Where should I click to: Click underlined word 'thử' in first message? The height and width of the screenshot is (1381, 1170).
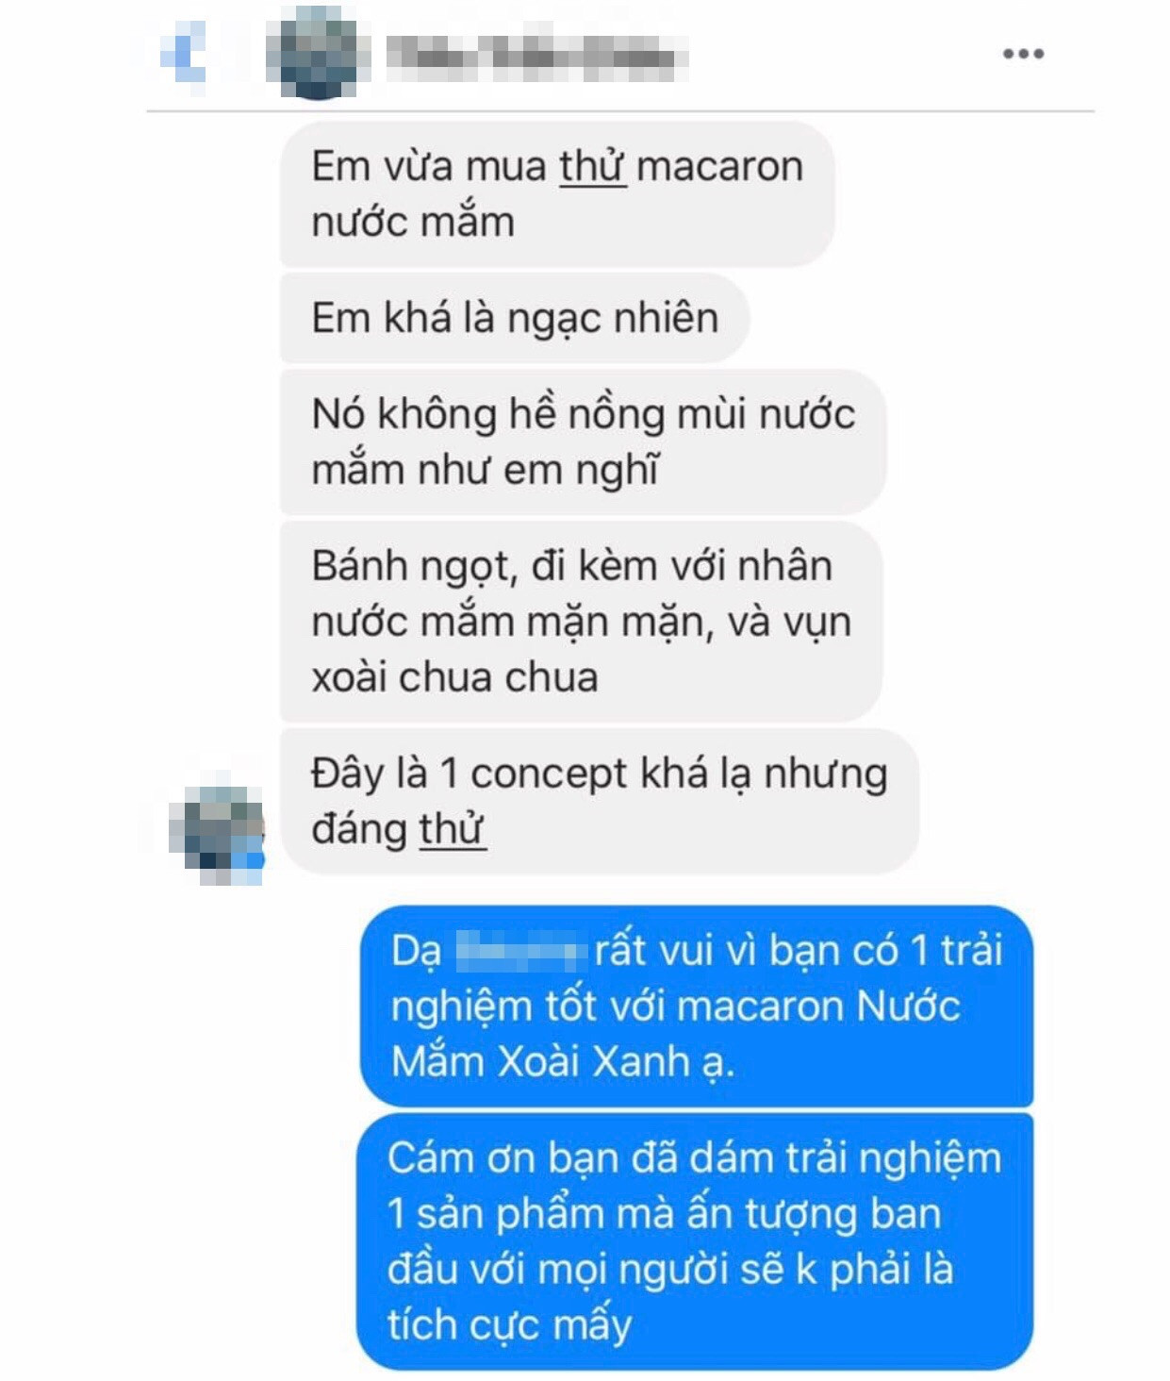(593, 167)
